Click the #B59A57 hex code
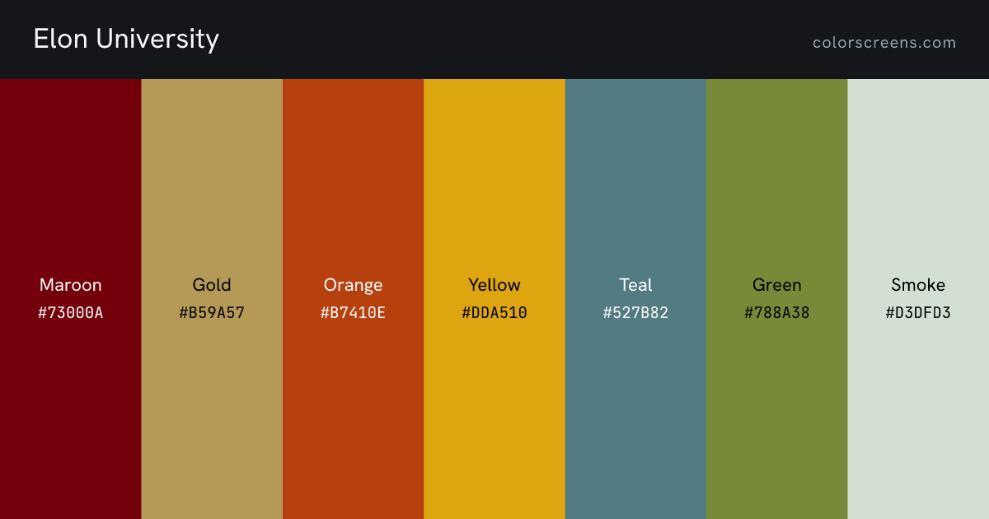The image size is (989, 519). [212, 313]
